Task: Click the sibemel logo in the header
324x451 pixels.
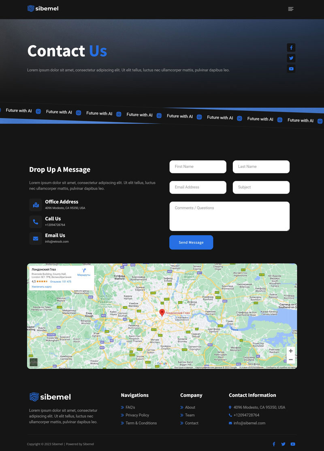Action: (x=43, y=9)
